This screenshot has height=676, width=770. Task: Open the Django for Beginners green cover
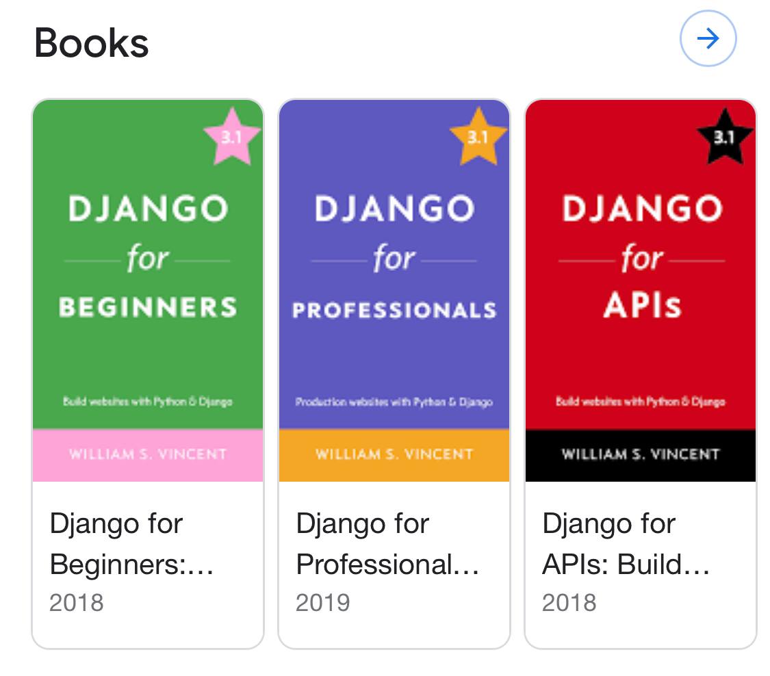tap(148, 291)
